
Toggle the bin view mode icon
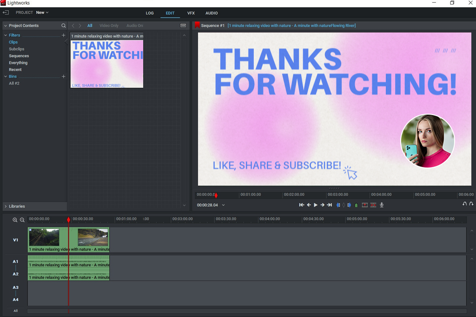tap(183, 26)
